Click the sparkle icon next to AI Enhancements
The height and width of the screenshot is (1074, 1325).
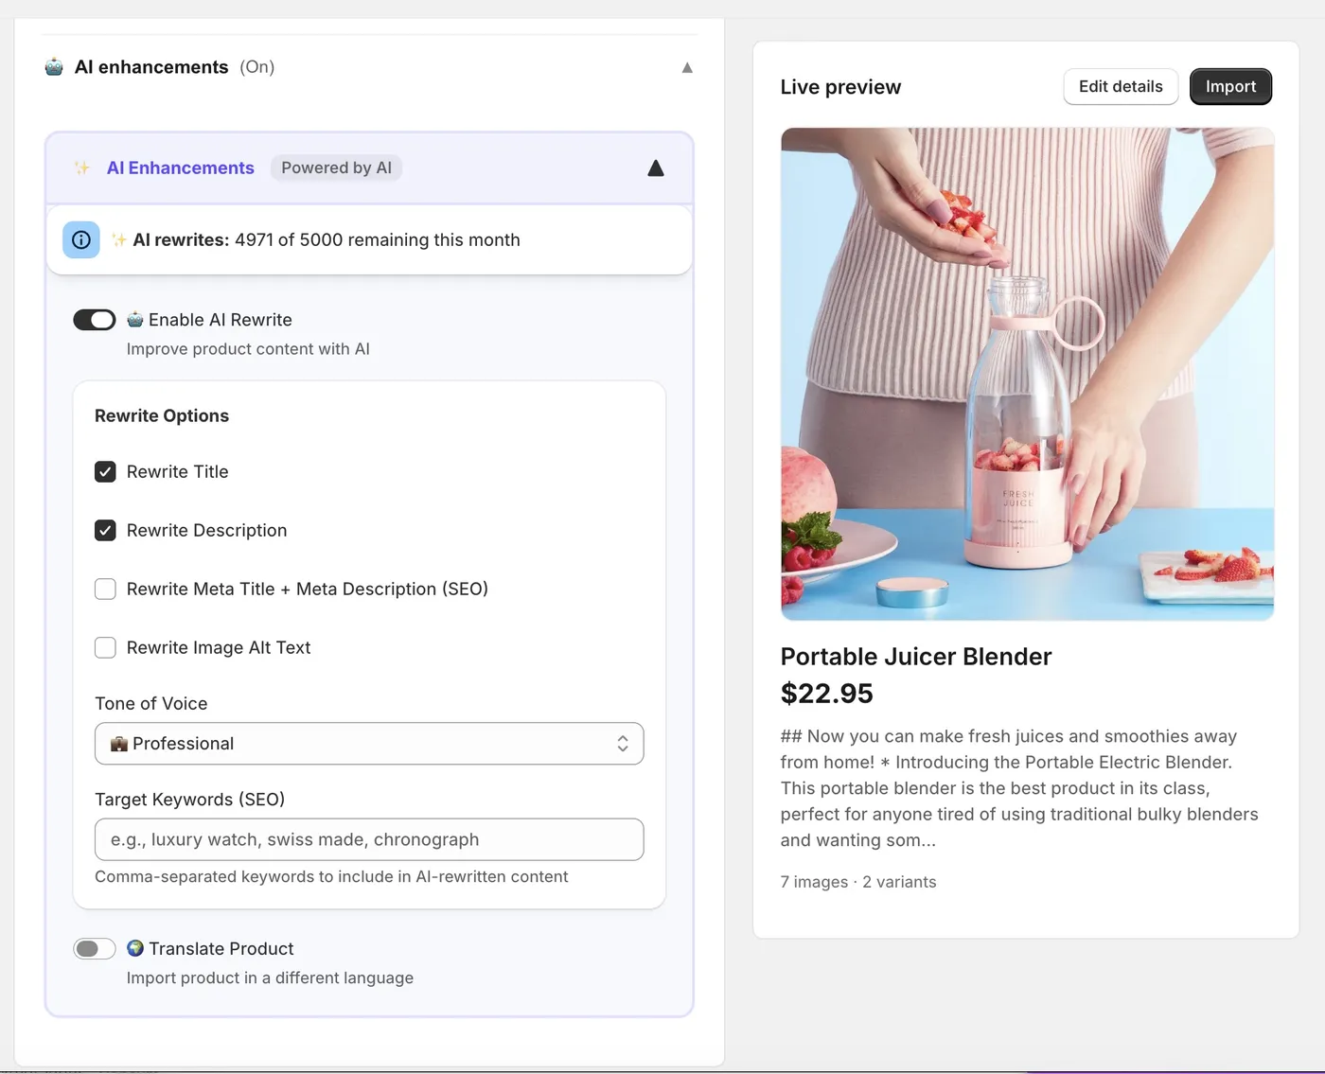[x=82, y=168]
